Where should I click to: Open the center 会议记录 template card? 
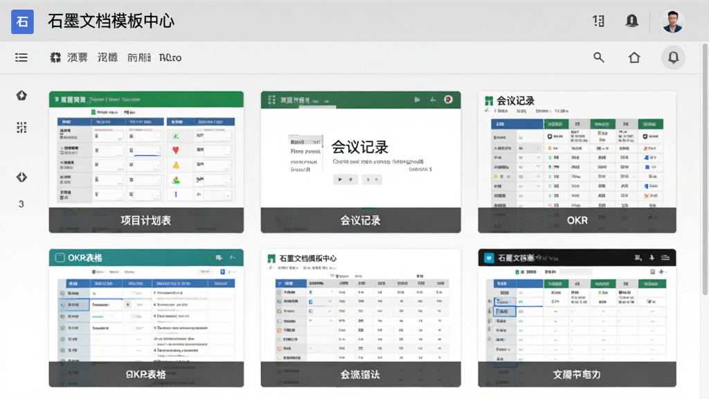(x=361, y=162)
